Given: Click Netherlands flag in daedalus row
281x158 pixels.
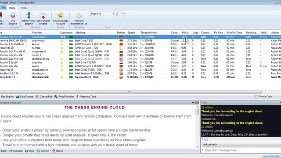Looking at the screenshot, I should click(x=121, y=62).
